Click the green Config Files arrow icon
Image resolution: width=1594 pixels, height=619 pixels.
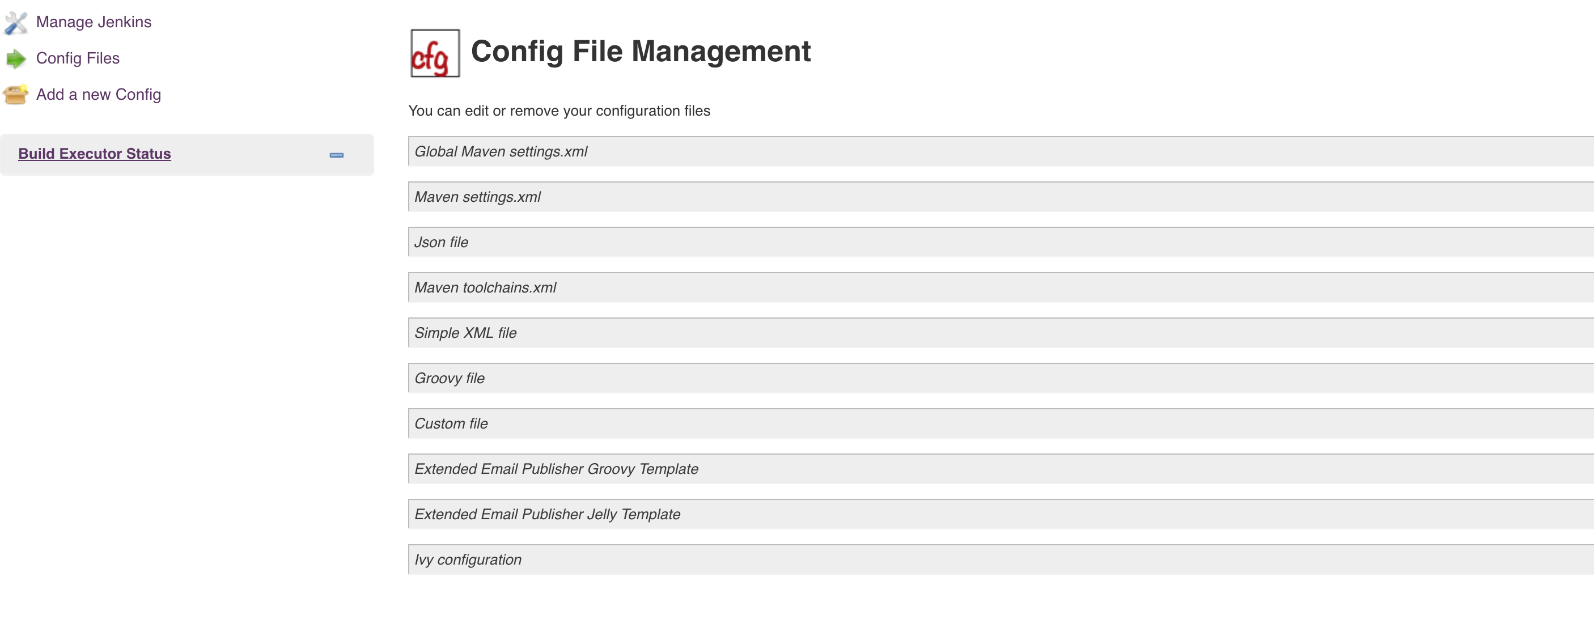[16, 59]
